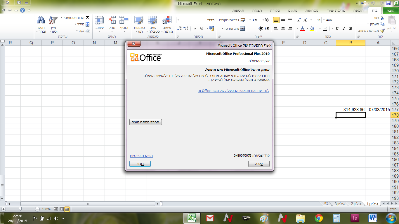Click the Close (סגור) button in activation dialog
The image size is (399, 224).
140,164
